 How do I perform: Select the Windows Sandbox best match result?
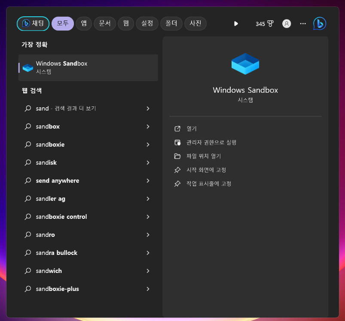coord(88,68)
